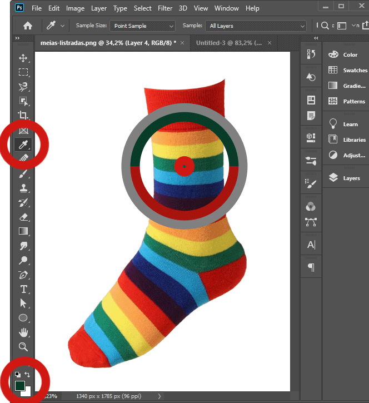Select the Frame tool
369x403 pixels.
23,131
